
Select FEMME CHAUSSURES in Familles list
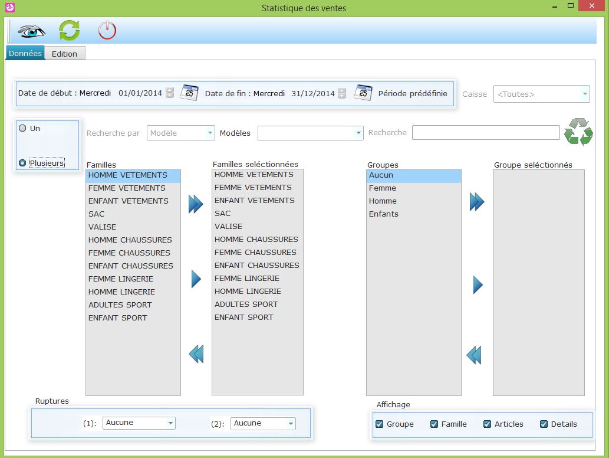coord(129,253)
